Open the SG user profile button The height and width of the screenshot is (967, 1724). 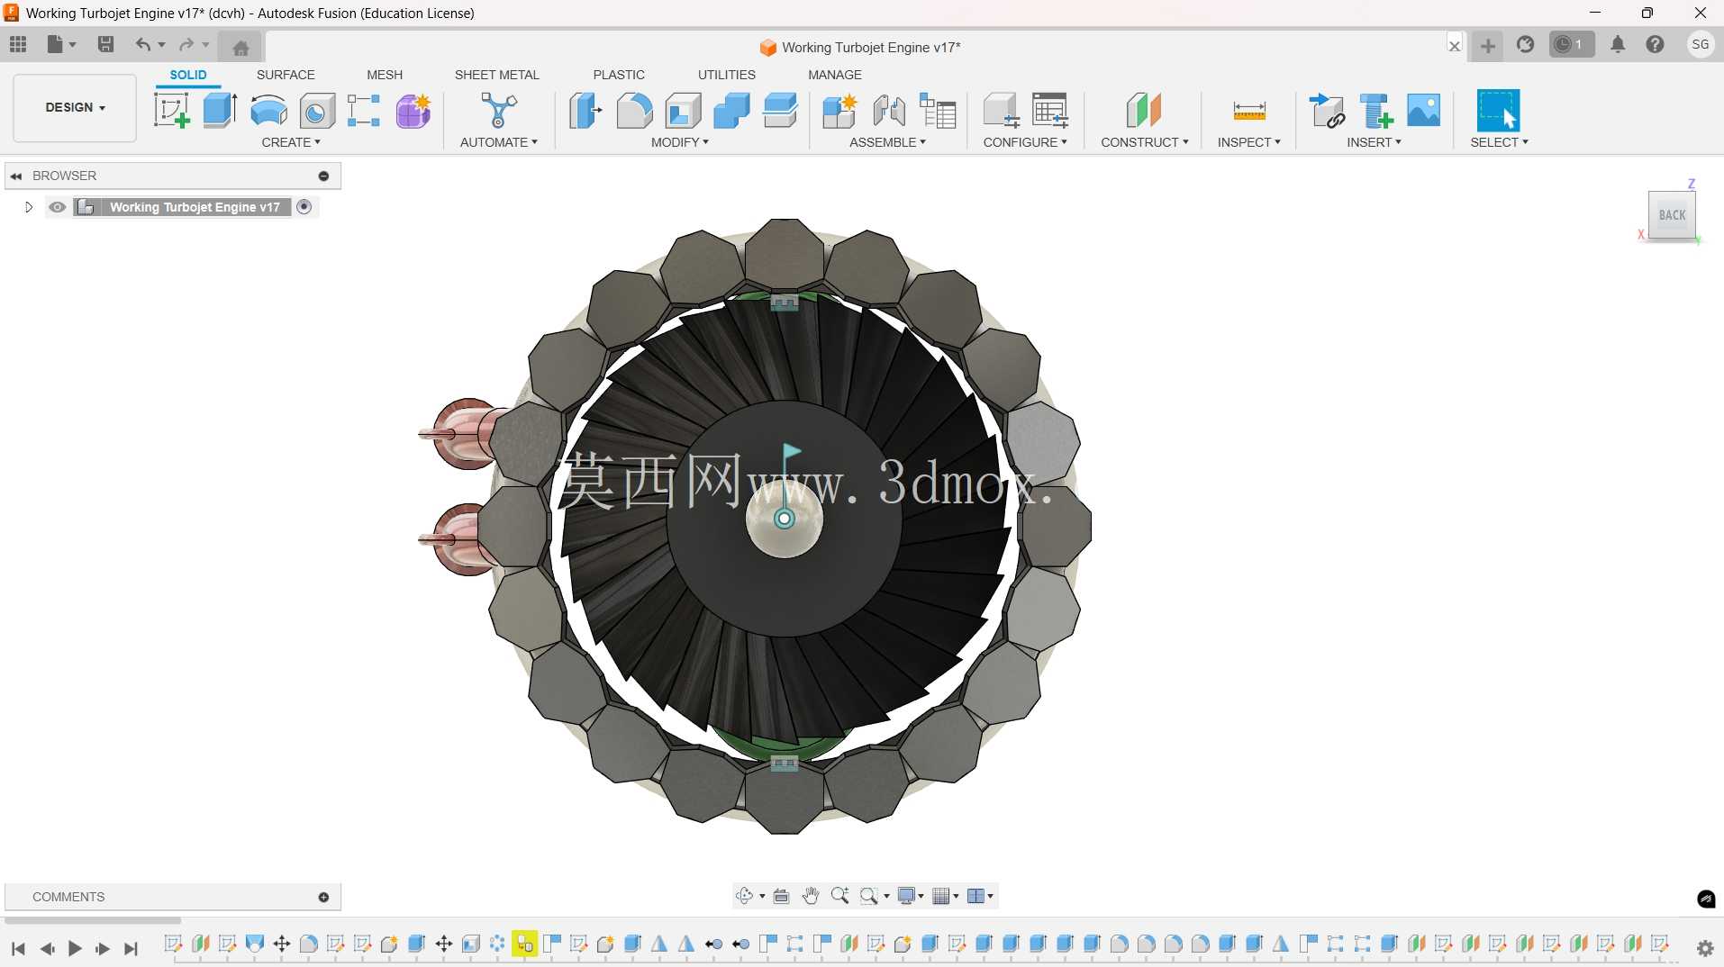[1701, 44]
